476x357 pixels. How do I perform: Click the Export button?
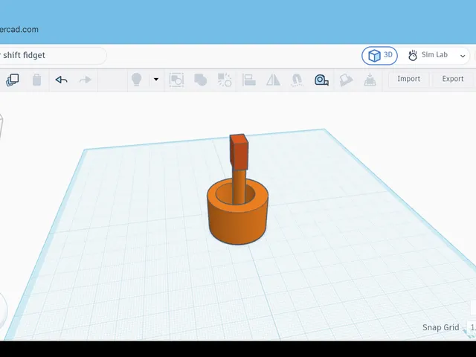[453, 79]
